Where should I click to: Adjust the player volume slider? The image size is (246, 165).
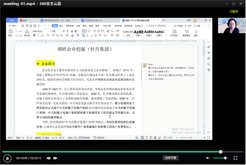tap(221, 158)
